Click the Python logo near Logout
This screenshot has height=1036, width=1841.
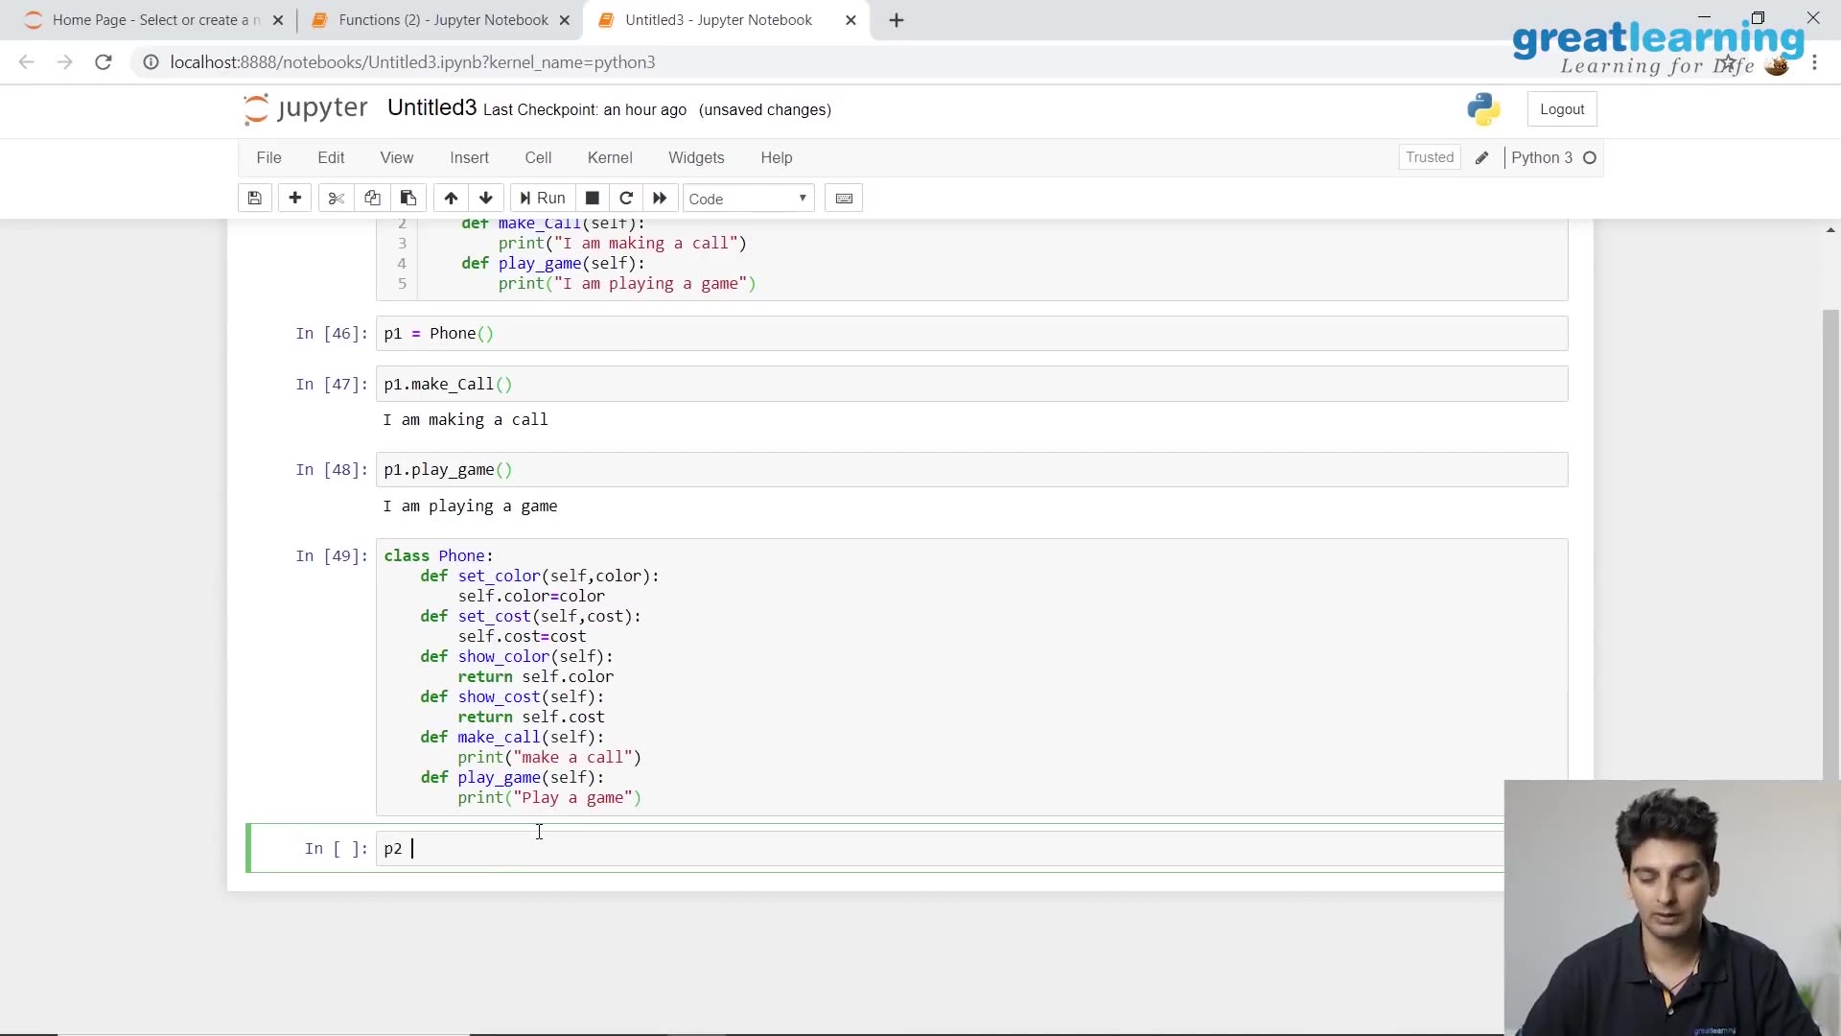tap(1484, 108)
